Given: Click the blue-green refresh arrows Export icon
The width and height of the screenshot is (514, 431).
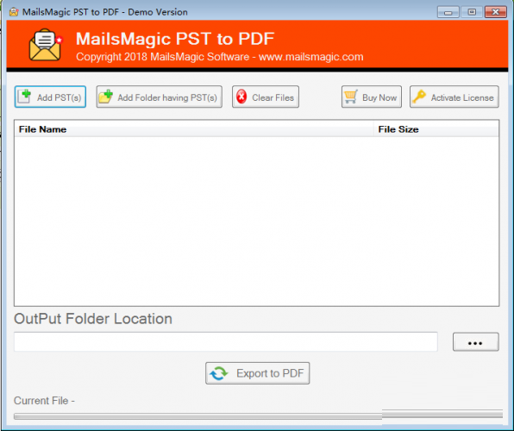Looking at the screenshot, I should [218, 373].
